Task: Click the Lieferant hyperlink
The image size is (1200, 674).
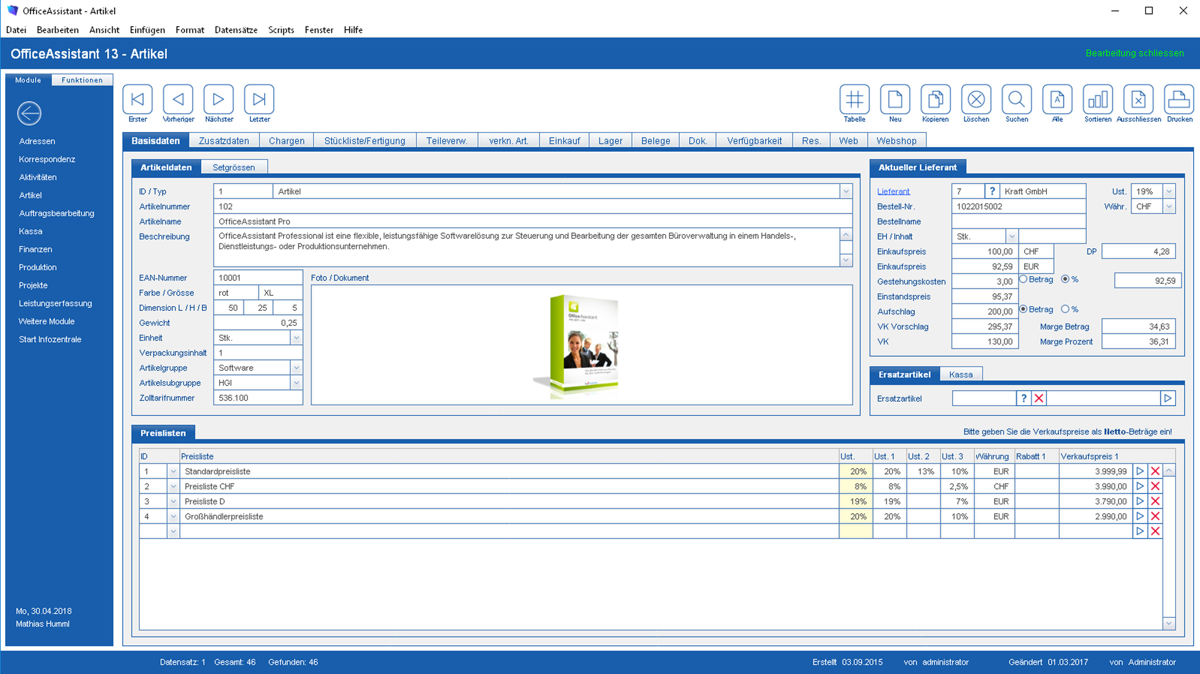Action: coord(893,191)
